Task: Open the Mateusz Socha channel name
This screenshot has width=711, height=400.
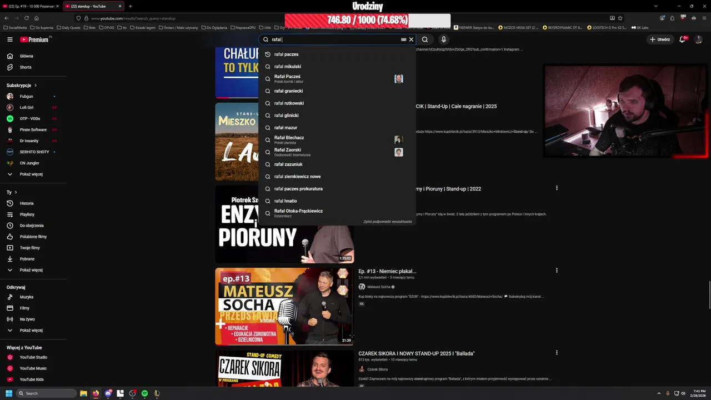Action: (x=379, y=287)
